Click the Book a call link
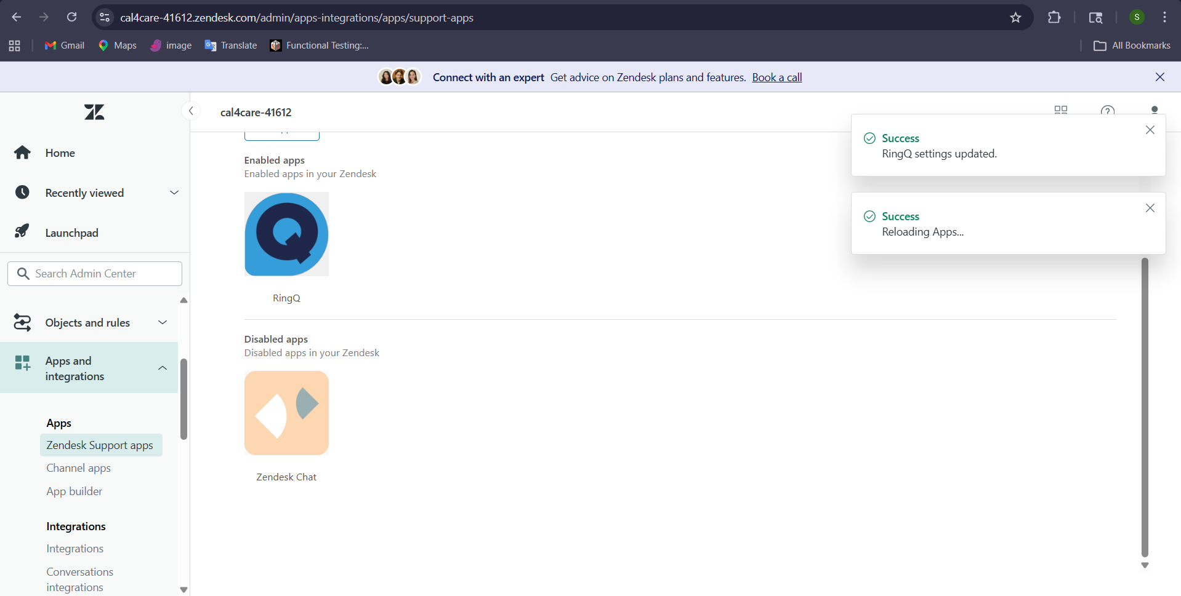Image resolution: width=1181 pixels, height=596 pixels. coord(777,77)
